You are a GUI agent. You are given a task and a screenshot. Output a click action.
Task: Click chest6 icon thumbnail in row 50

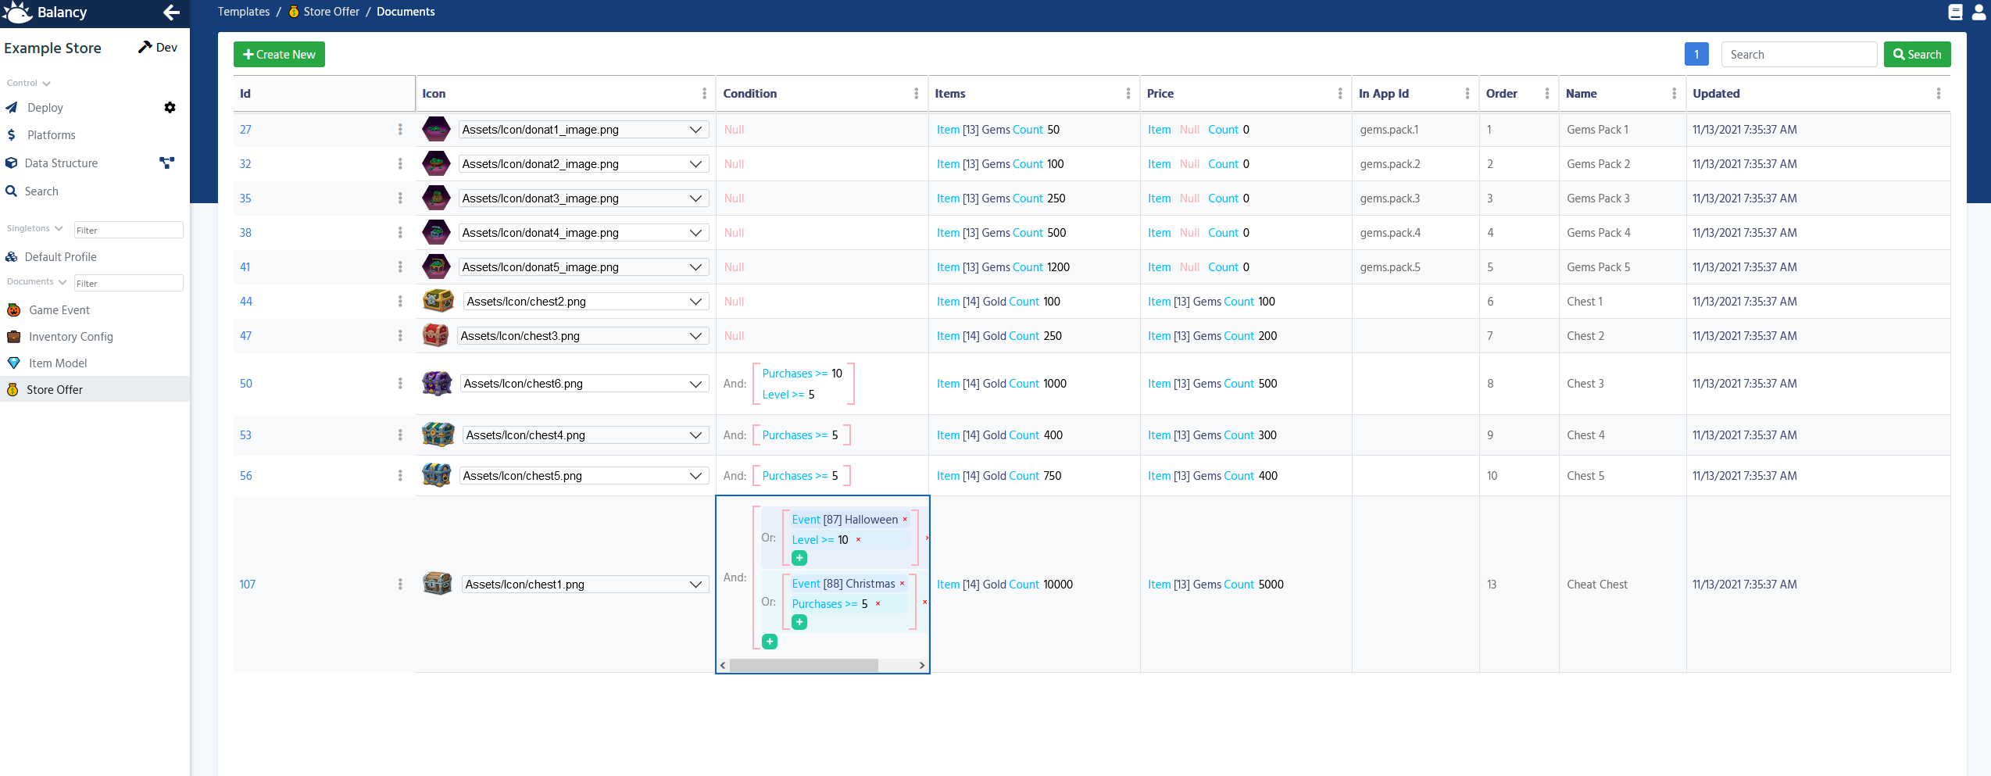(x=437, y=384)
